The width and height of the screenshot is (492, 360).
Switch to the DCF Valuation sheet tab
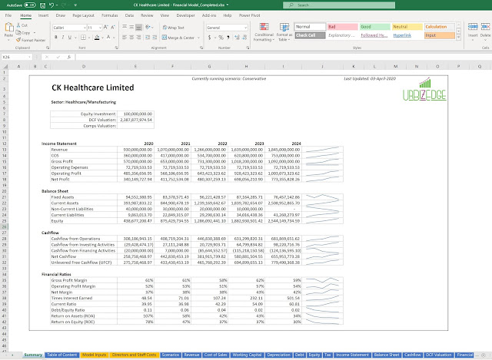click(x=438, y=355)
